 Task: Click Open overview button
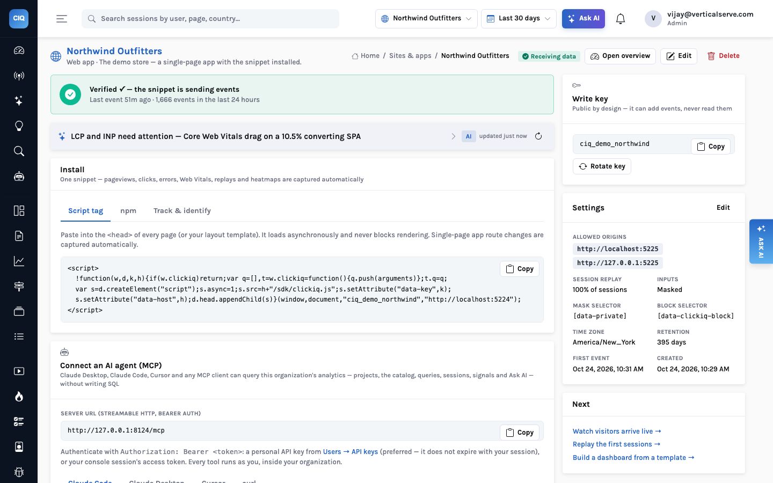pos(620,56)
